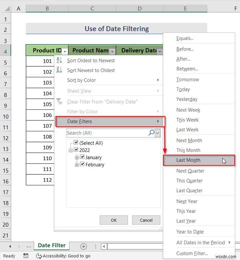Click the previous sheet navigation arrow

click(x=10, y=246)
